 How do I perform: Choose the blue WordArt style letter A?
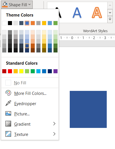77,13
